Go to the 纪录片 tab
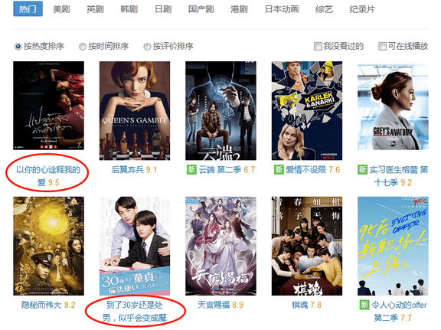 (x=362, y=9)
